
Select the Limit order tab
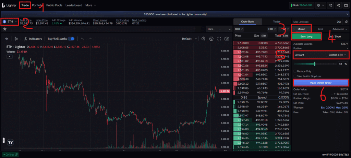pyautogui.click(x=320, y=29)
